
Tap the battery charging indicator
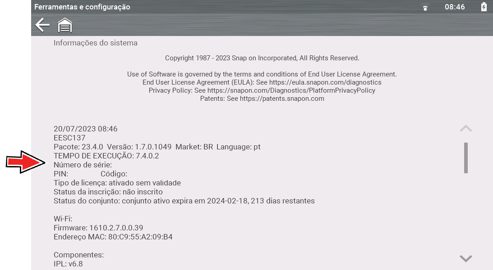(484, 7)
